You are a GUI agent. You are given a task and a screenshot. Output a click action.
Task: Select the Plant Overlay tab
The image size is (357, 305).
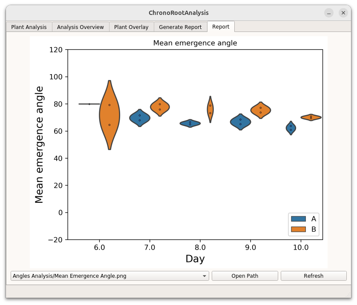131,27
